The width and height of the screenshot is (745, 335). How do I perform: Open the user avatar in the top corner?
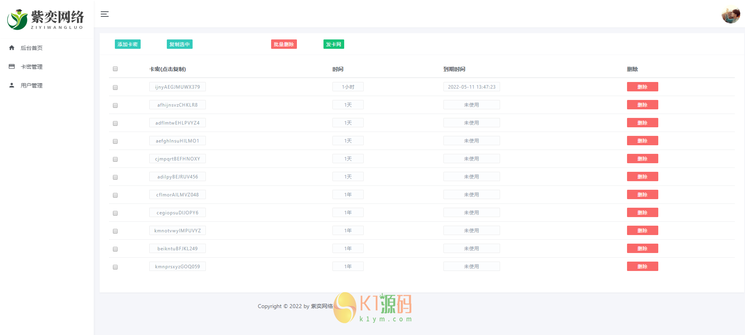(x=731, y=14)
